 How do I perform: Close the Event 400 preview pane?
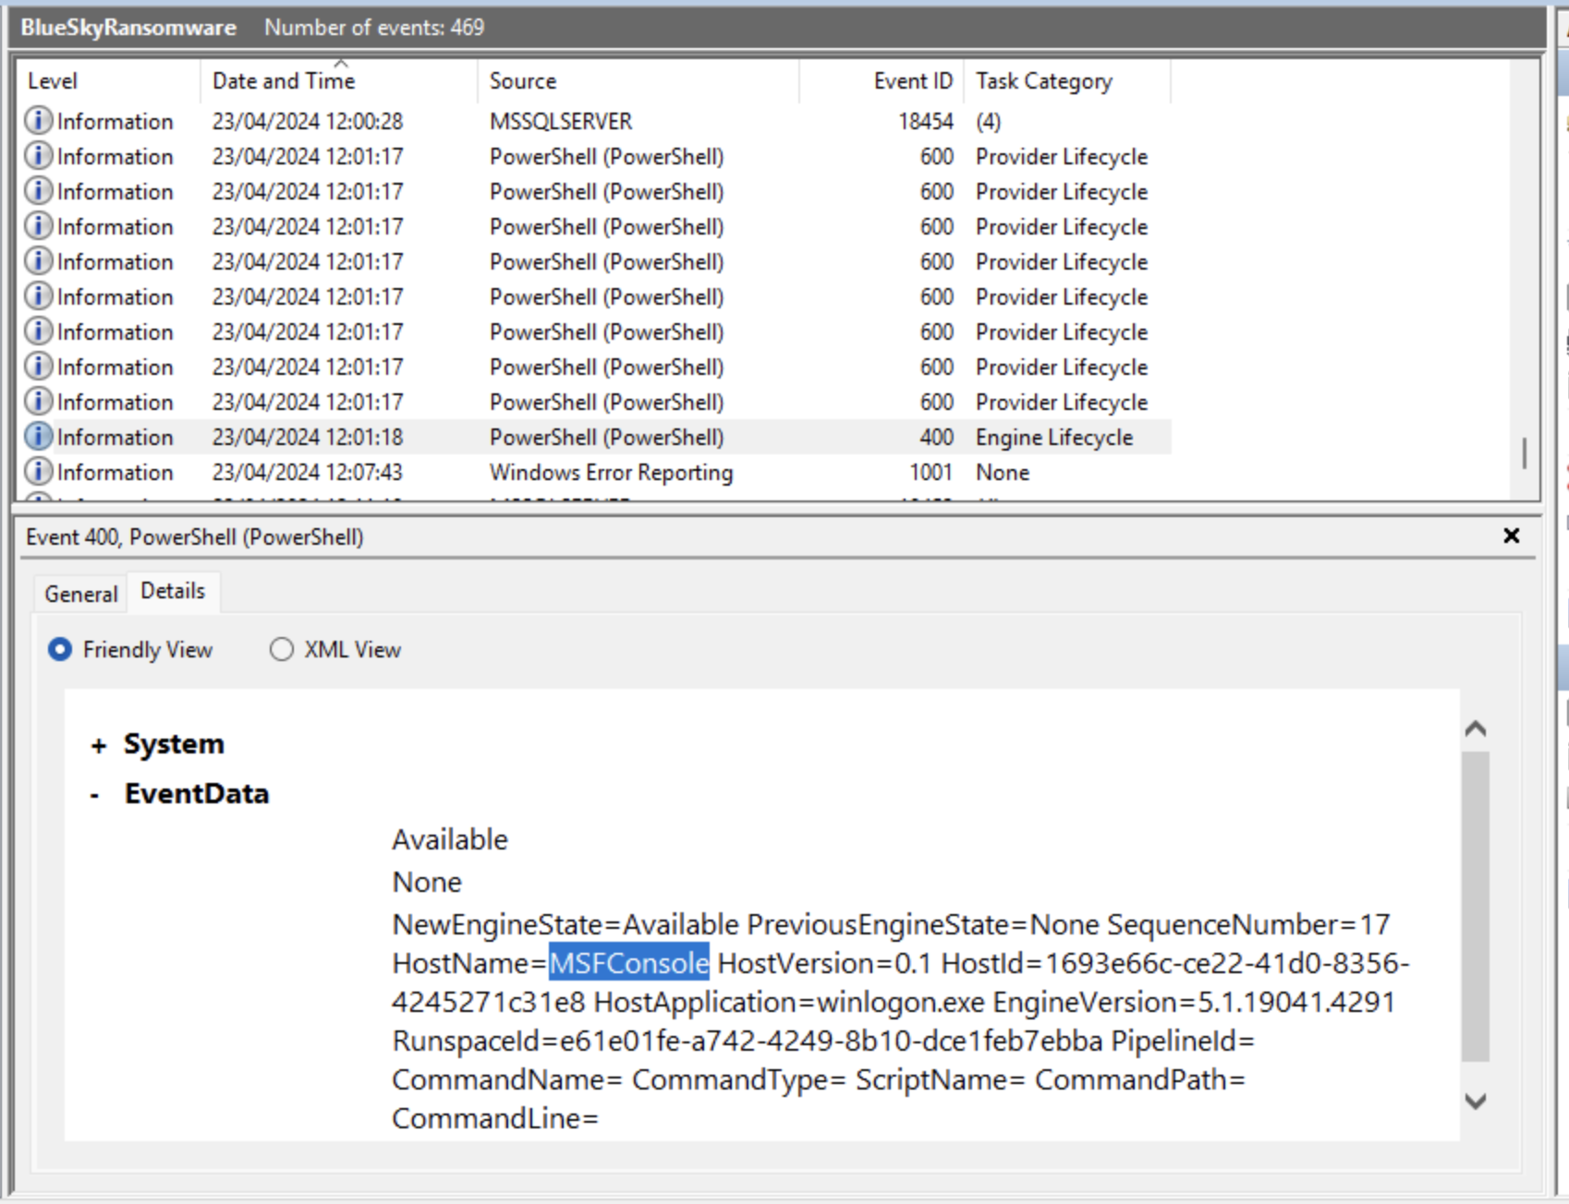click(1512, 536)
